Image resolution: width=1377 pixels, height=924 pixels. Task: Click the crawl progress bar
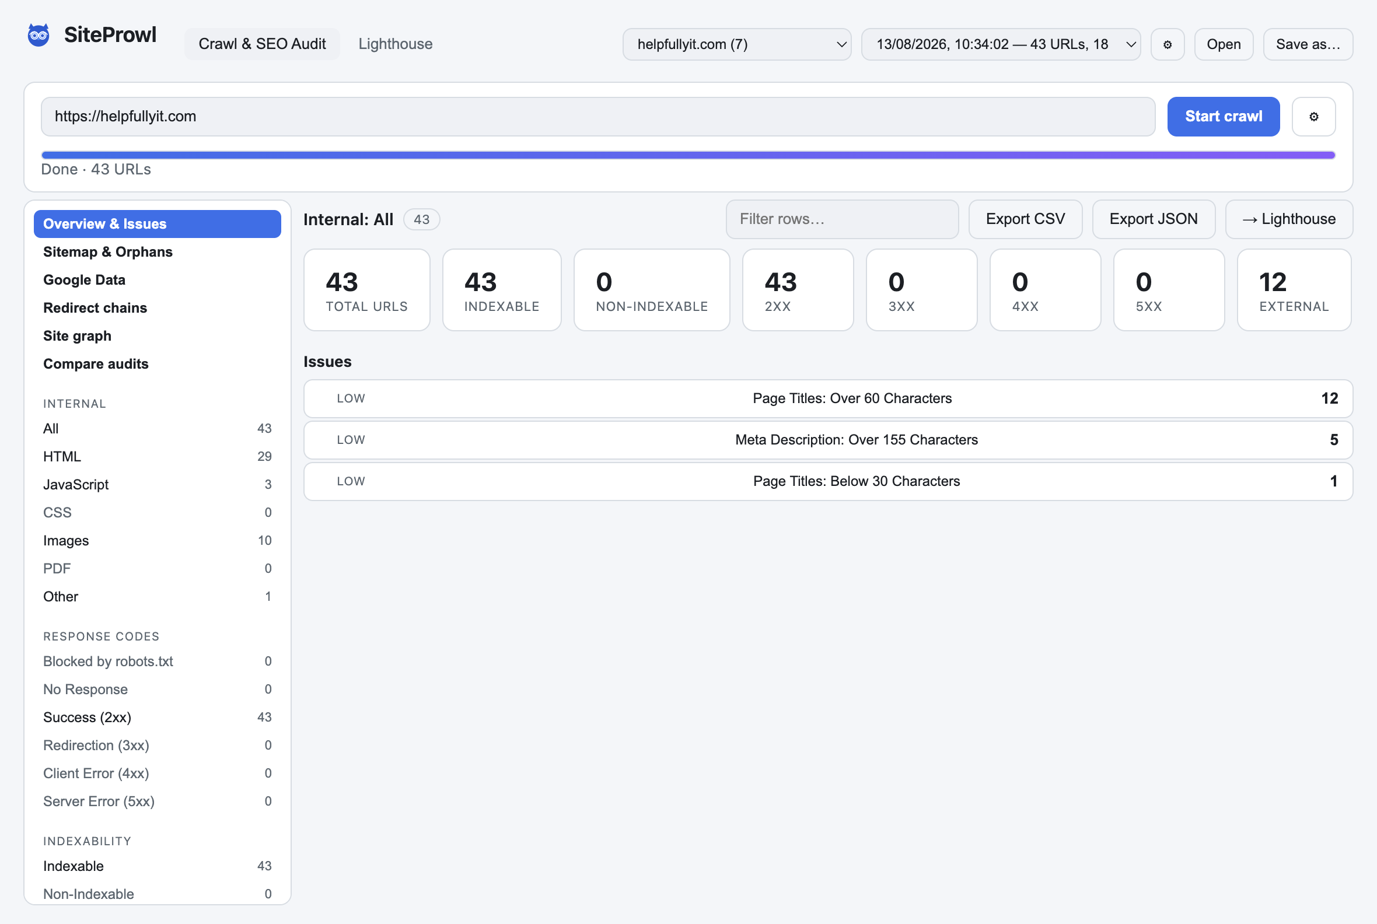click(x=688, y=155)
